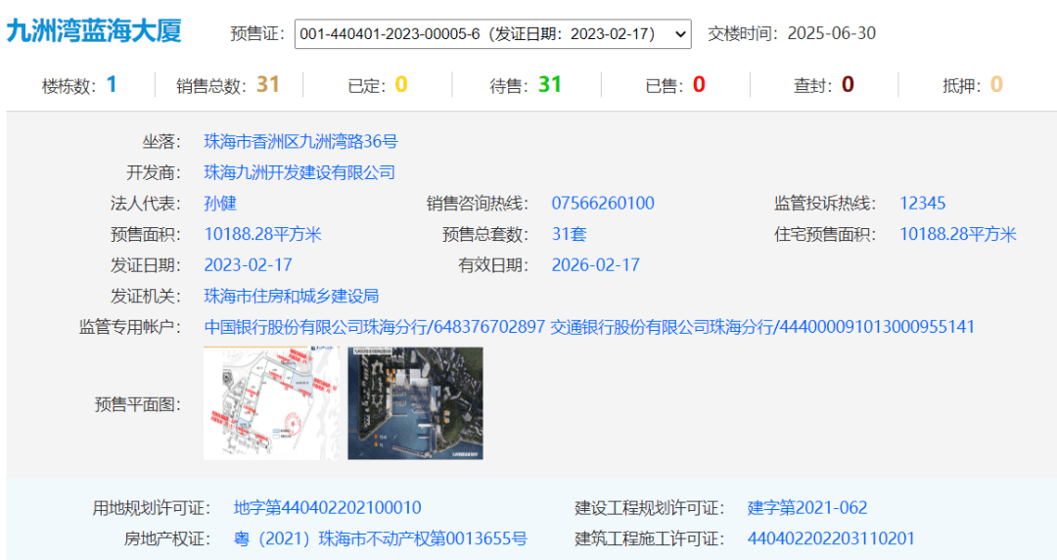Image resolution: width=1057 pixels, height=560 pixels.
Task: Click address 珠海市香洲区九洲湾路36号
Action: coord(300,142)
